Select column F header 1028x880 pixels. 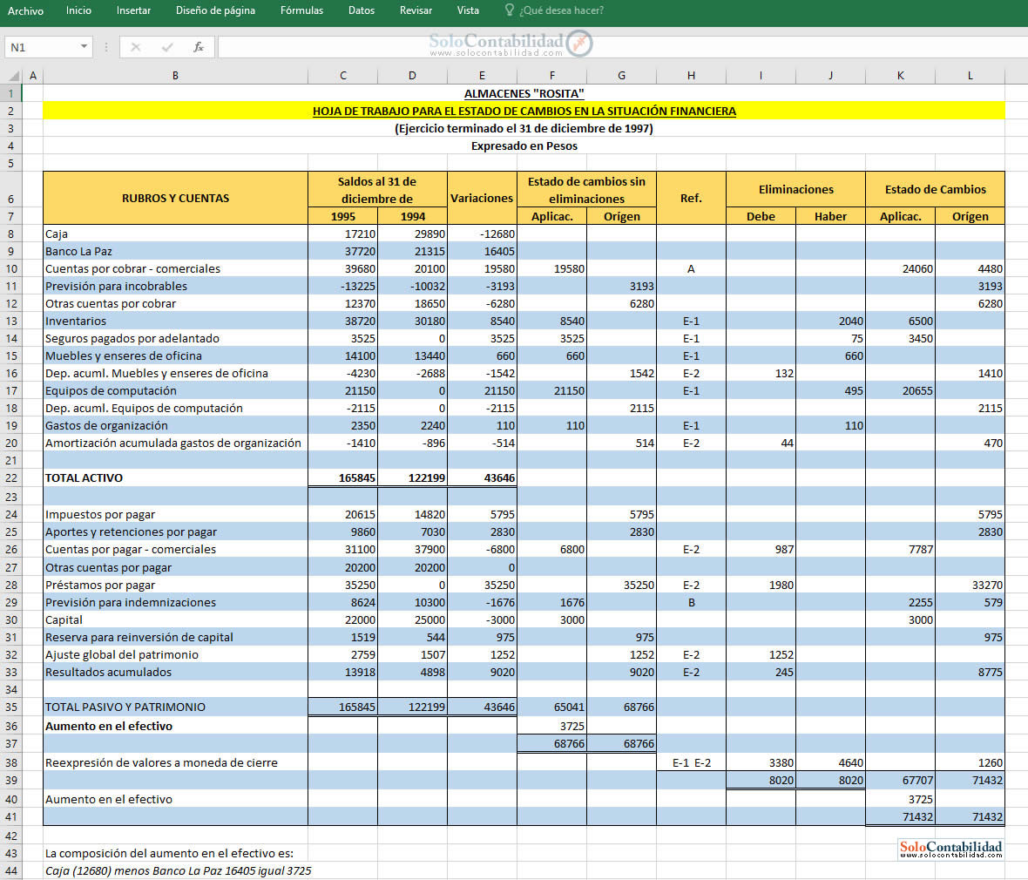coord(552,76)
